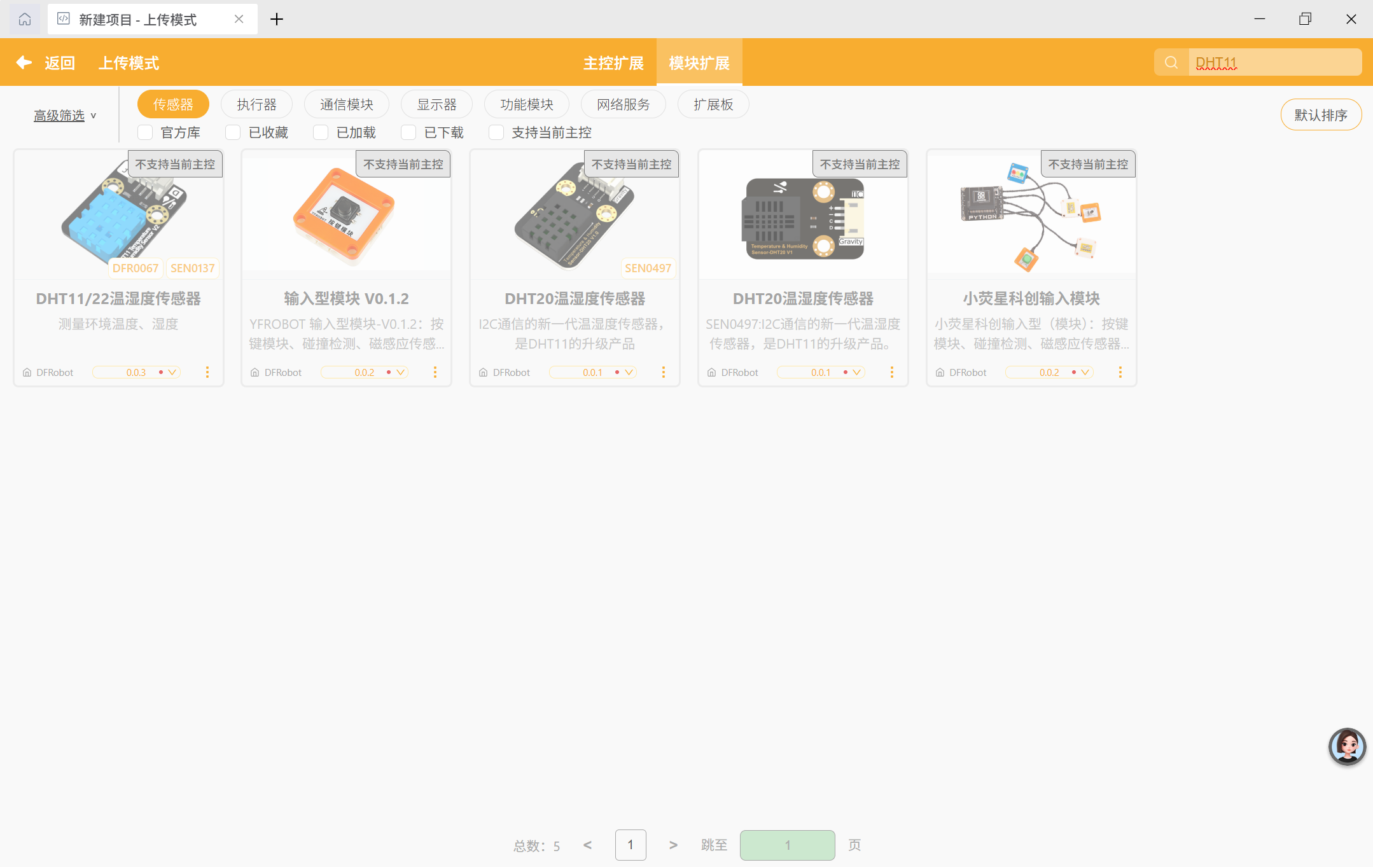The image size is (1373, 867).
Task: Restore the window size
Action: click(x=1305, y=19)
